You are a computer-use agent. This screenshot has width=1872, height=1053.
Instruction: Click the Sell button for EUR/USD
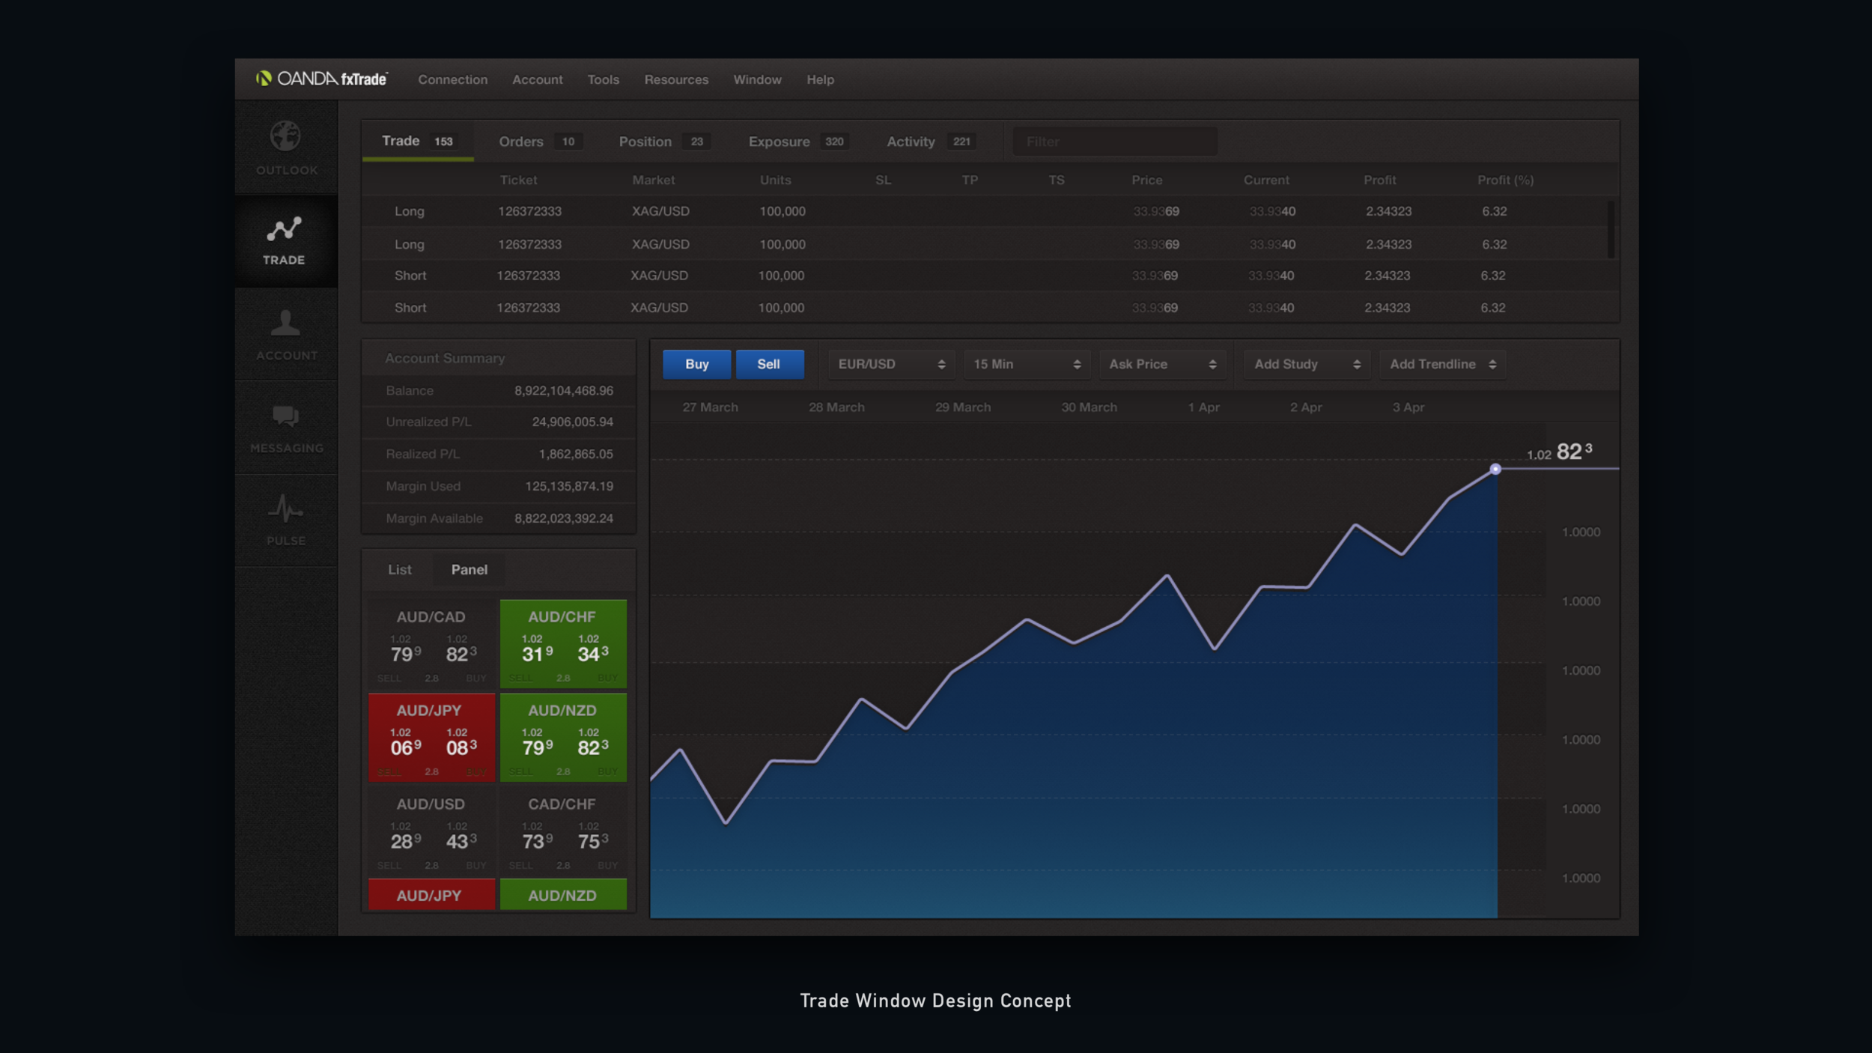[x=768, y=364]
